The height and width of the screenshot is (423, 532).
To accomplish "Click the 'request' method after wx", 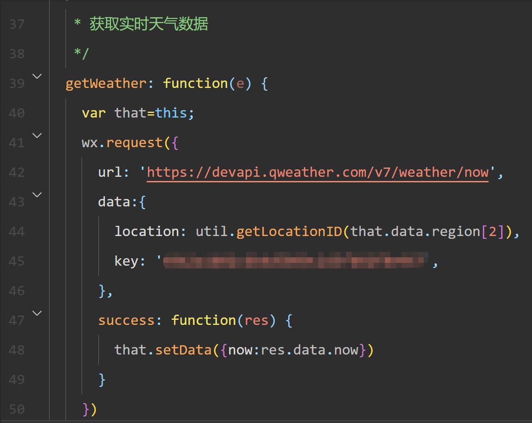I will [134, 143].
